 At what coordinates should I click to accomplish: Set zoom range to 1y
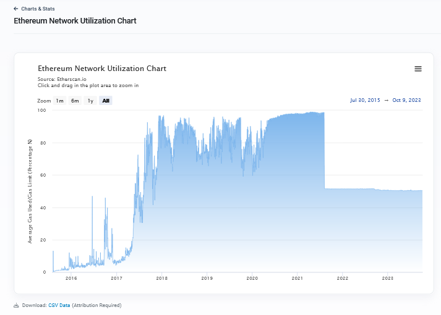[90, 101]
